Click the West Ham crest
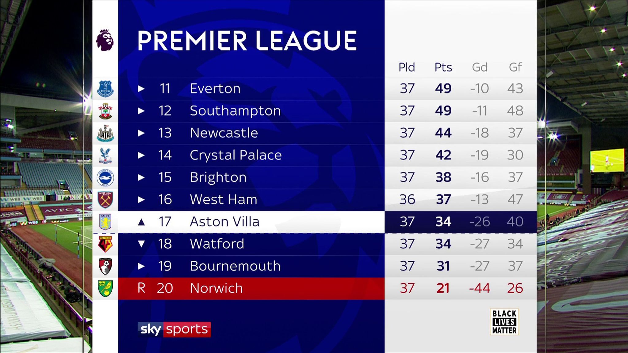 click(105, 200)
